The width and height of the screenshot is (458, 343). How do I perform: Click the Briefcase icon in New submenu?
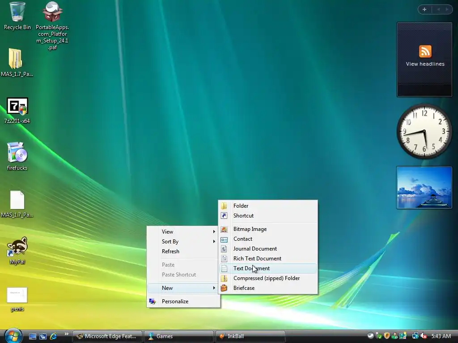click(x=224, y=288)
